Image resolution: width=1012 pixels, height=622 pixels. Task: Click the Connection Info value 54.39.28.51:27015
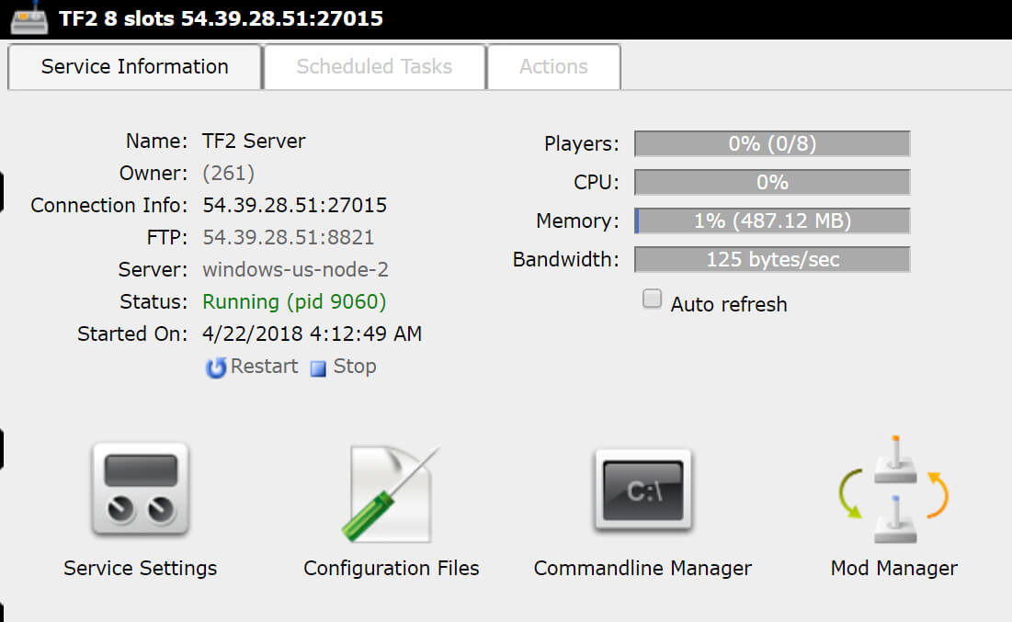pyautogui.click(x=294, y=205)
